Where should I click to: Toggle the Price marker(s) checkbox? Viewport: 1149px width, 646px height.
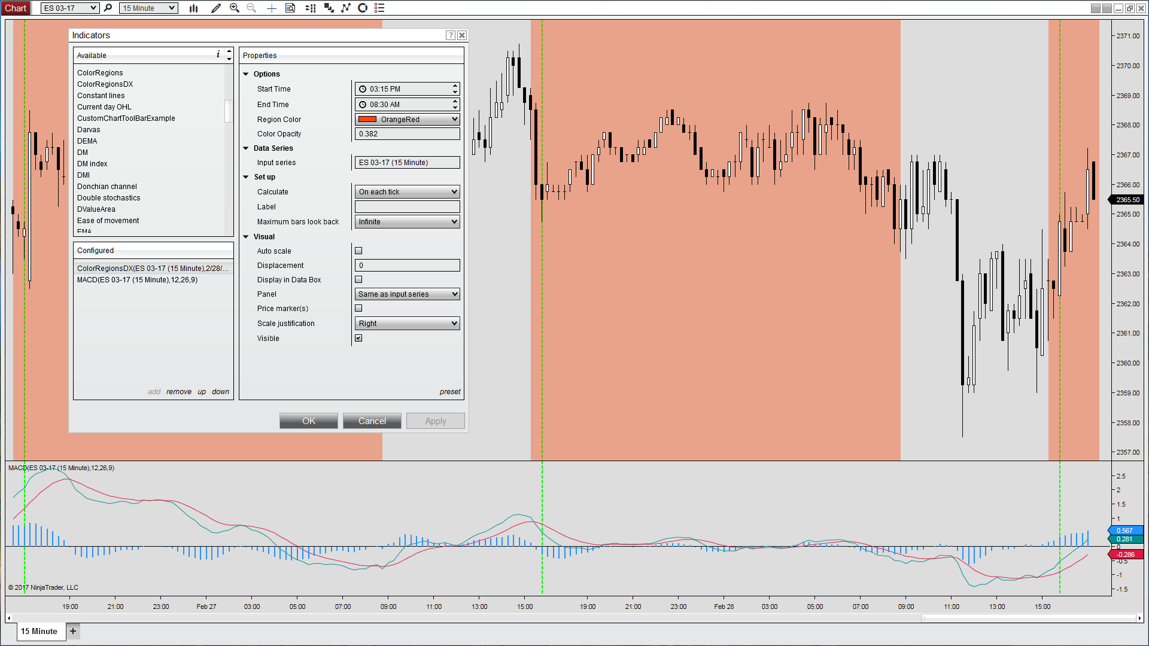358,308
